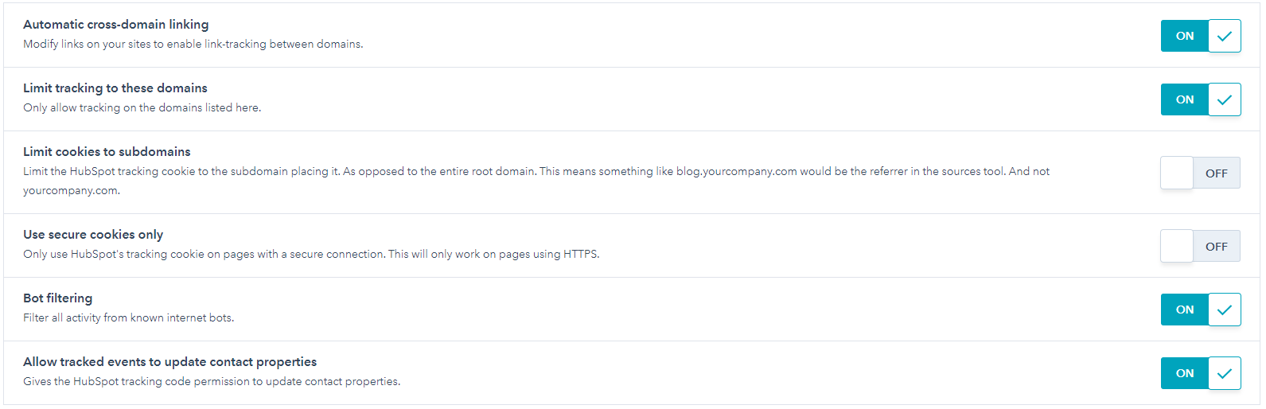Select the Limit tracking to these domains heading
This screenshot has height=409, width=1266.
pyautogui.click(x=115, y=88)
